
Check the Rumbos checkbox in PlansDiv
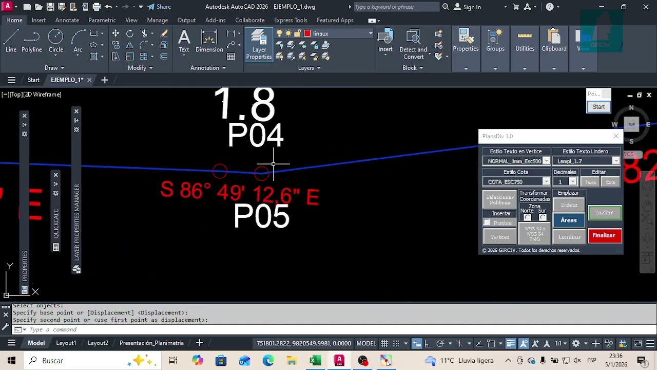487,223
